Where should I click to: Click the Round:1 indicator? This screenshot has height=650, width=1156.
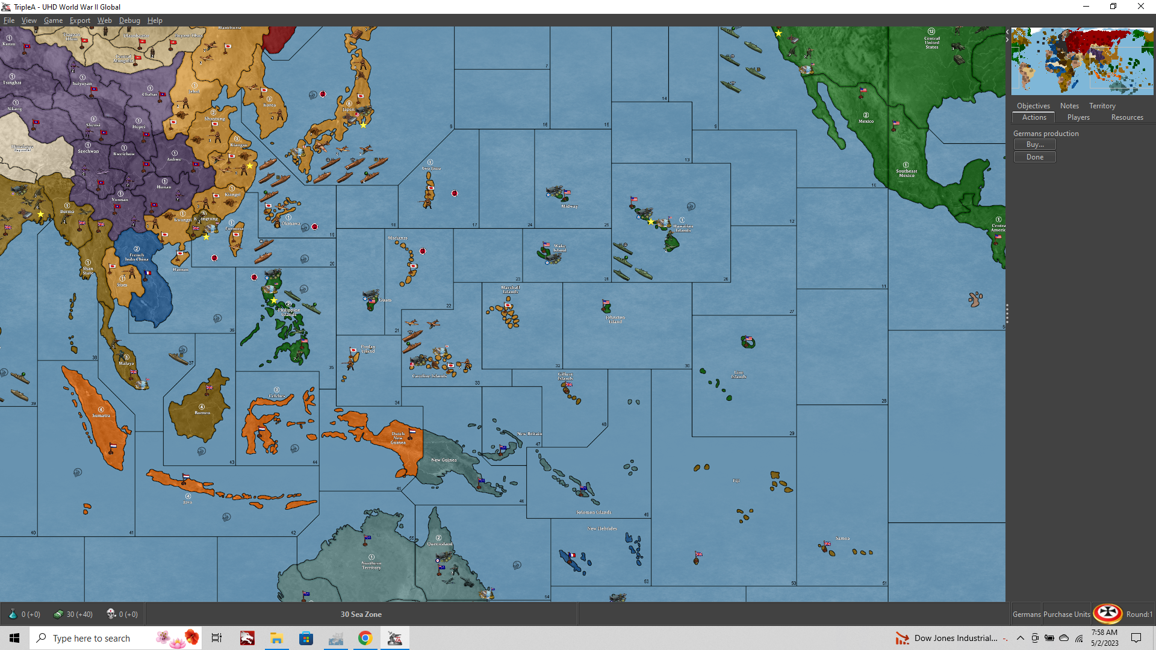(x=1139, y=614)
